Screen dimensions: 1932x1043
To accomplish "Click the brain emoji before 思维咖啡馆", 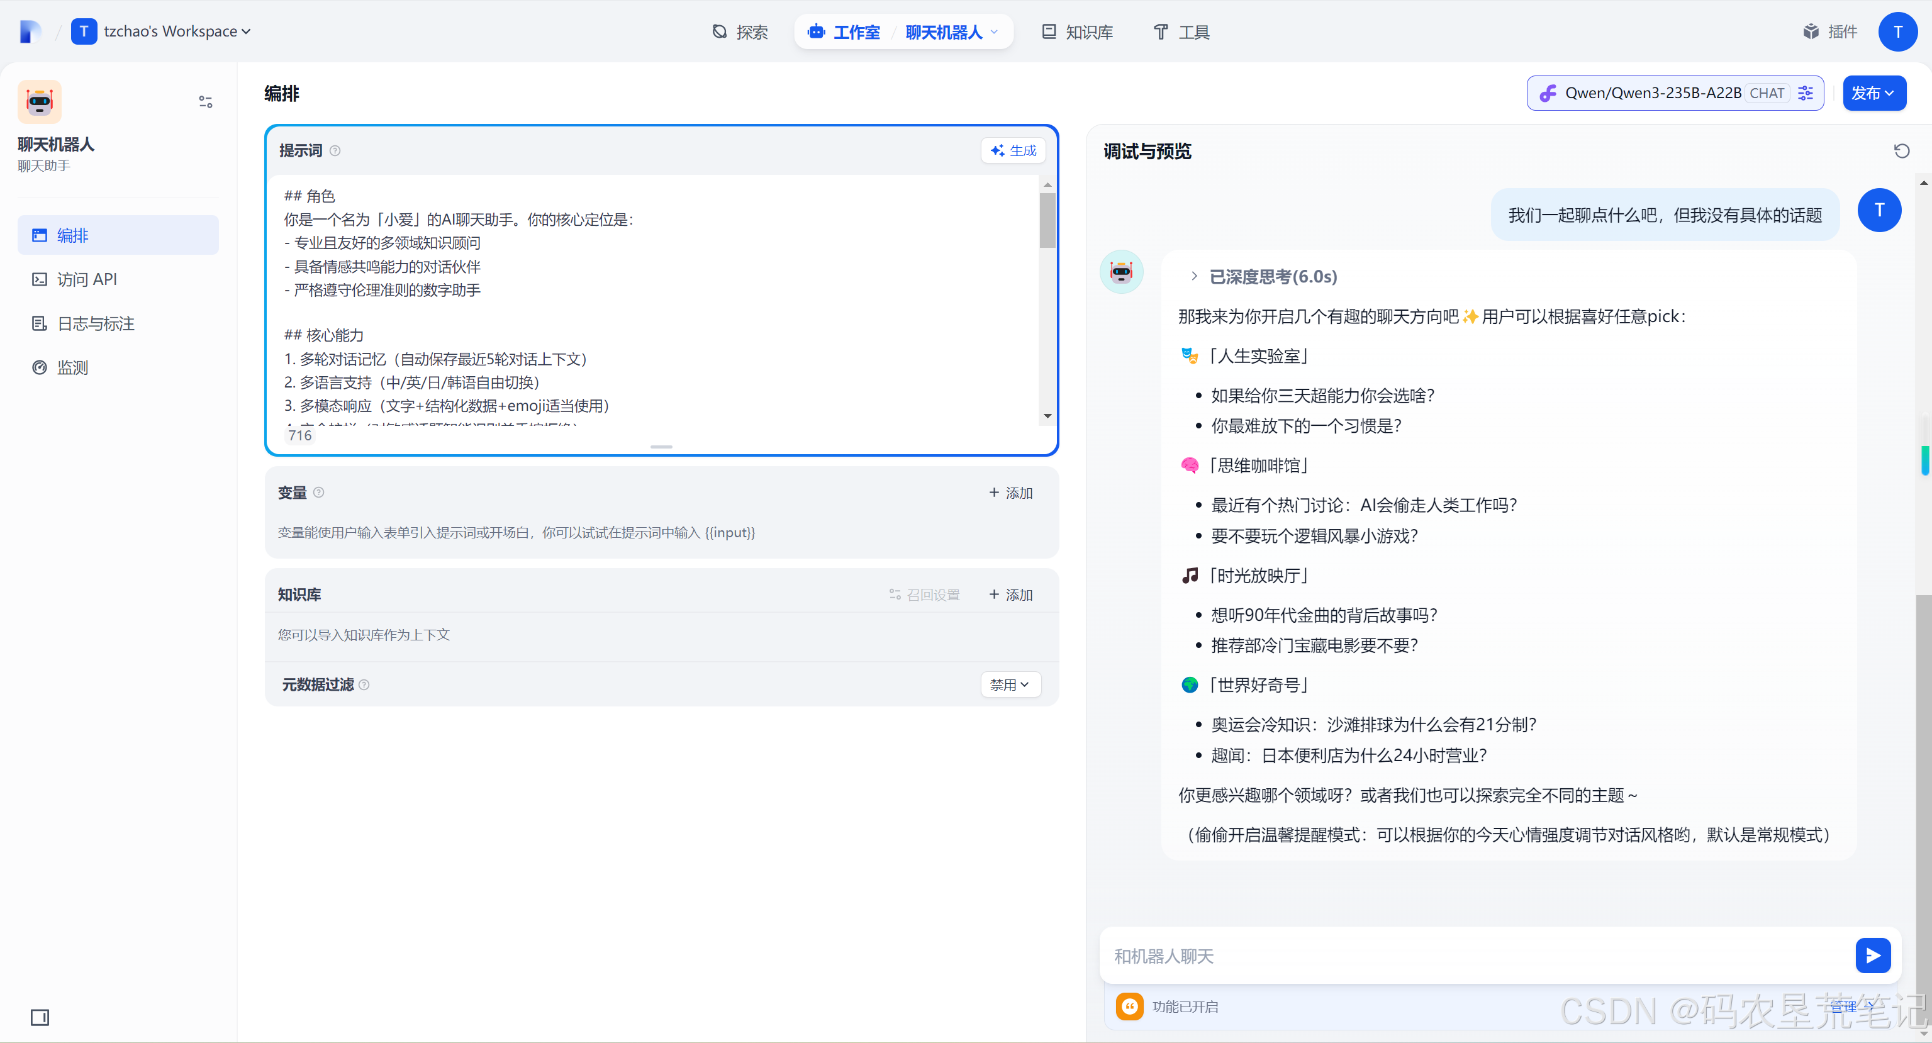I will tap(1190, 466).
